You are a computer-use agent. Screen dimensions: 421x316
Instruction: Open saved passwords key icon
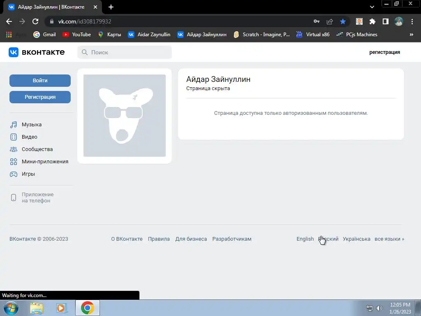[317, 21]
